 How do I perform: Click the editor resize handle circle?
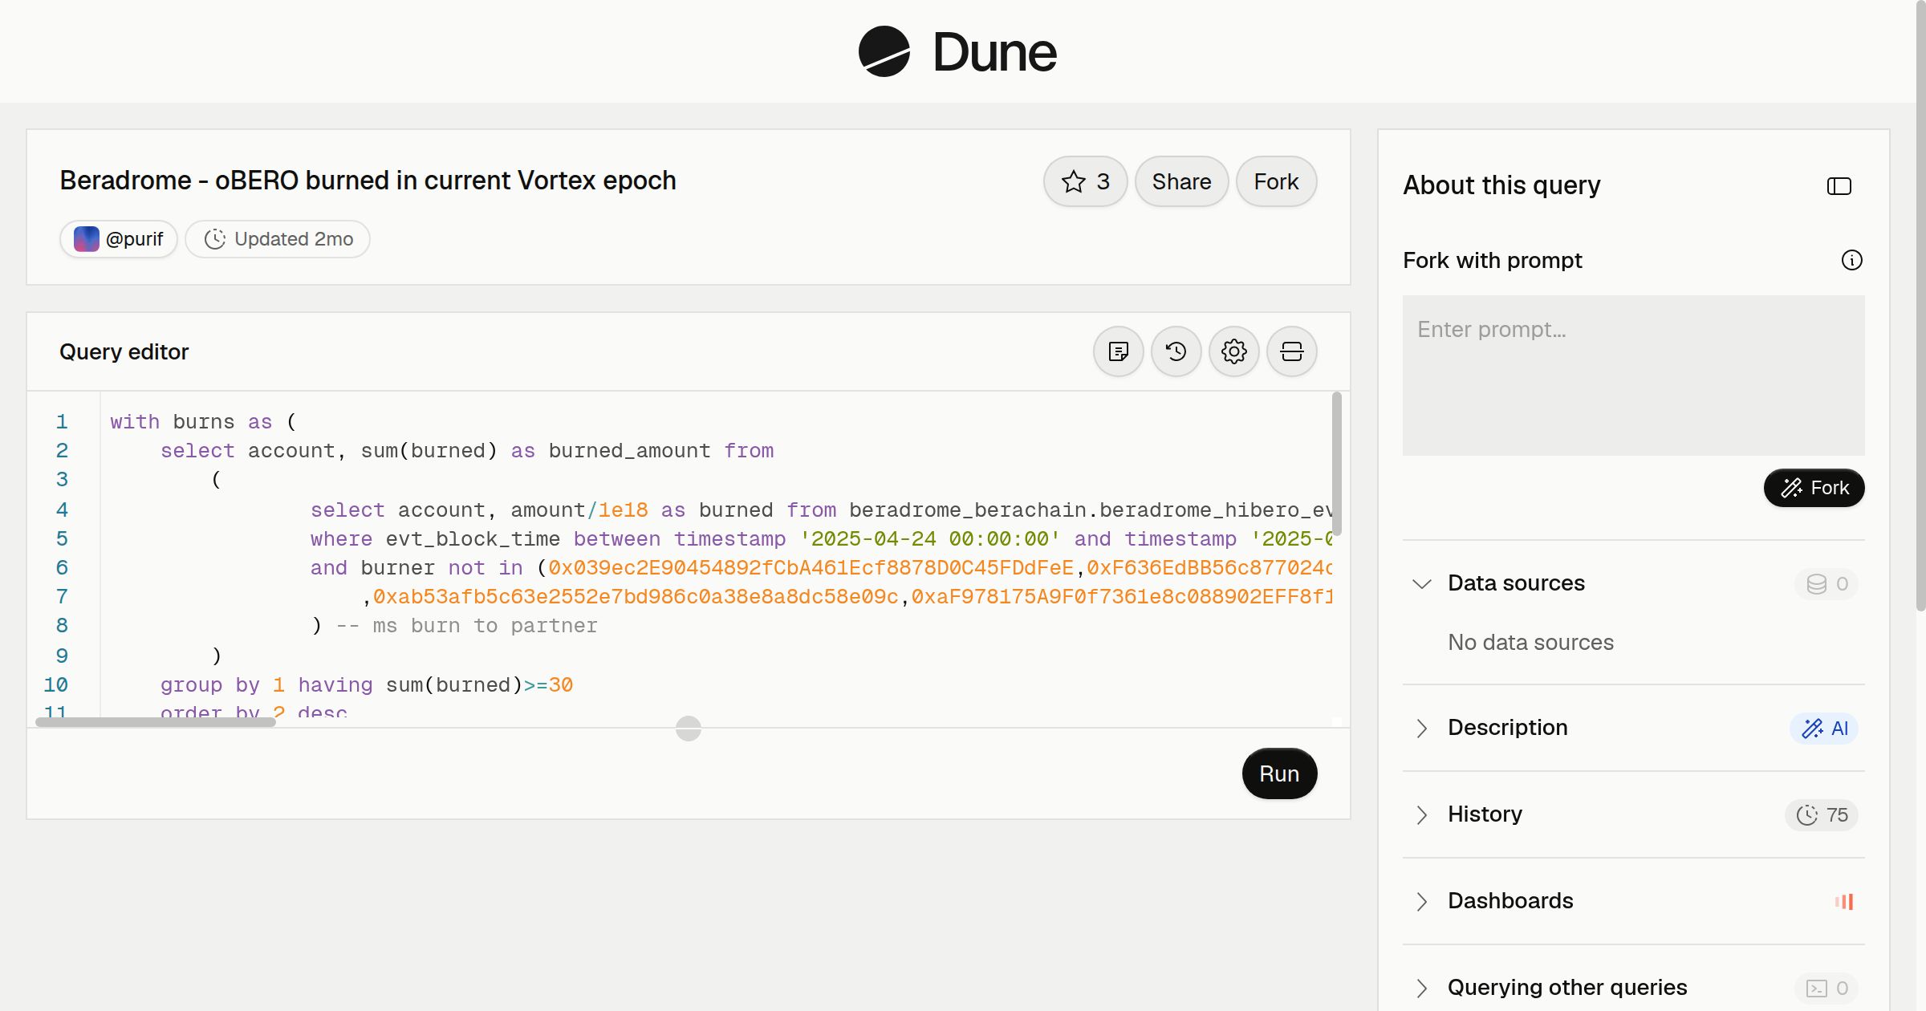[689, 729]
